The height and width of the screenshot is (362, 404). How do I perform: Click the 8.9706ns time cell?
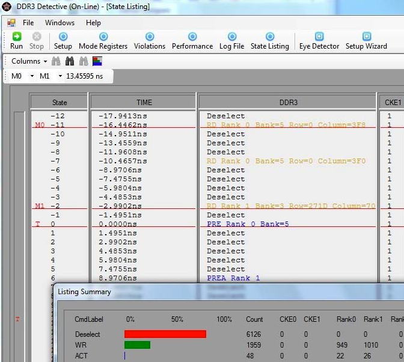(118, 278)
